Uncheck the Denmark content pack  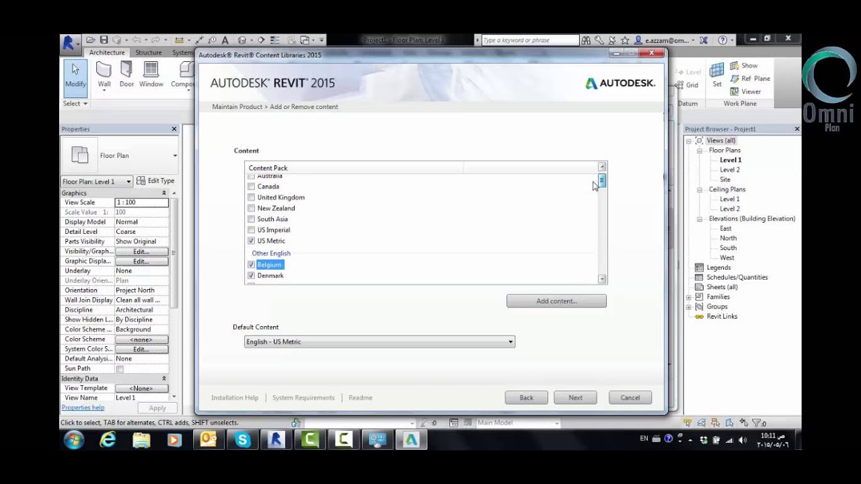pyautogui.click(x=252, y=275)
